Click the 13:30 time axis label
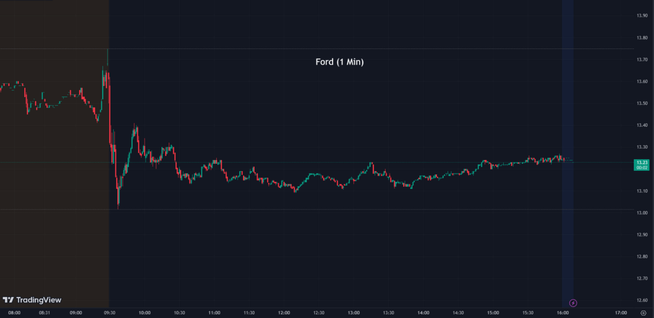Image resolution: width=654 pixels, height=318 pixels. click(389, 313)
